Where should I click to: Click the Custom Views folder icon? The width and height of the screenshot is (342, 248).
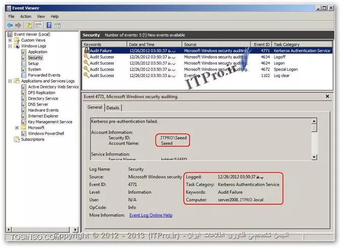(17, 40)
